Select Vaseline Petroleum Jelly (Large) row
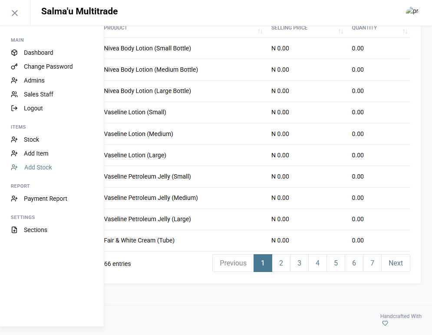This screenshot has height=335, width=432. pos(257,219)
